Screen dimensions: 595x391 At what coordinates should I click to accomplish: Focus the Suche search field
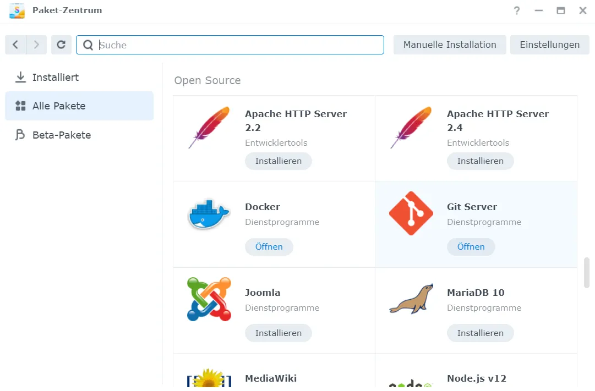tap(230, 45)
